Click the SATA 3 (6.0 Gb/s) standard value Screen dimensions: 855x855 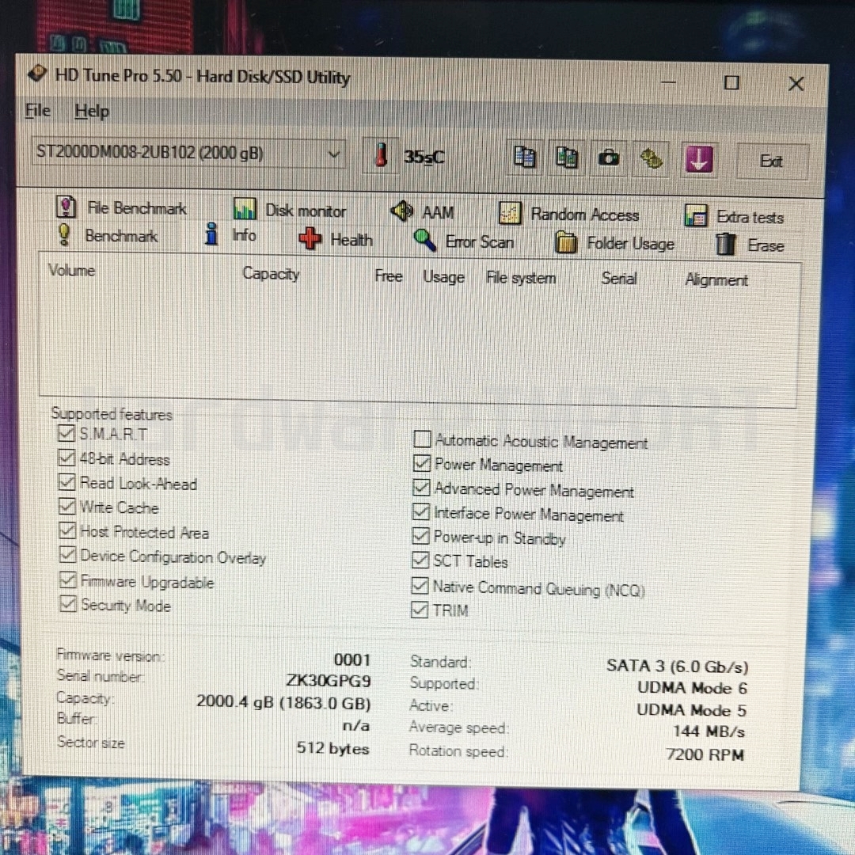tap(677, 667)
